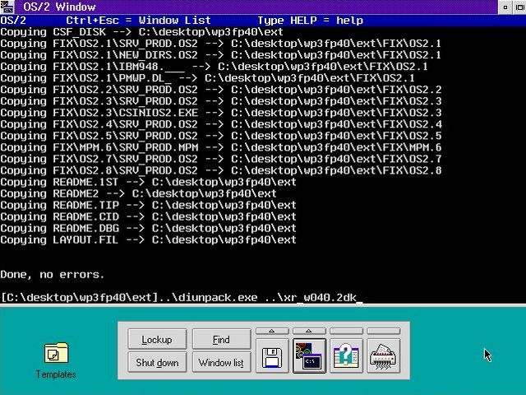Image resolution: width=526 pixels, height=395 pixels.
Task: Click the line copying FIX\OS2.3\CSINIOS2.EXE
Action: (x=221, y=113)
